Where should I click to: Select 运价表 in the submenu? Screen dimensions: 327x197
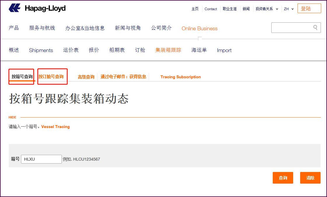[71, 50]
